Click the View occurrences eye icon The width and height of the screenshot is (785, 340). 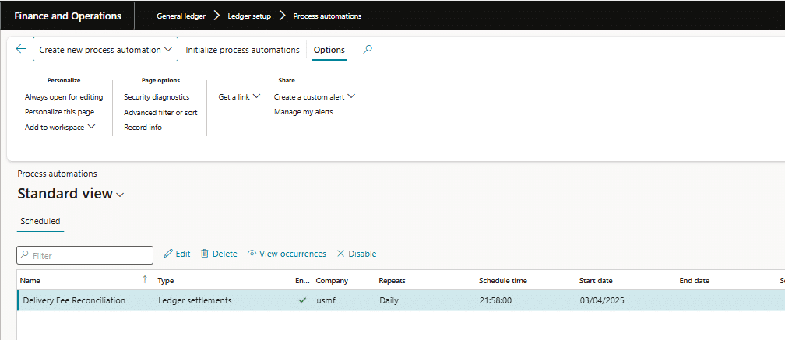[x=252, y=254]
